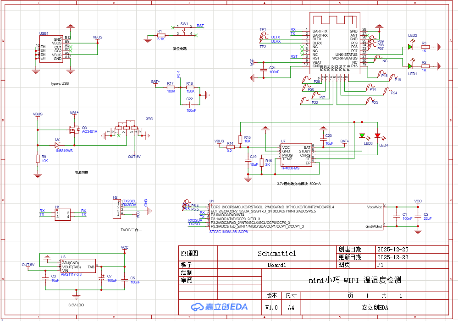Select the USB1 type-c connector symbol
The height and width of the screenshot is (321, 458).
pyautogui.click(x=51, y=49)
